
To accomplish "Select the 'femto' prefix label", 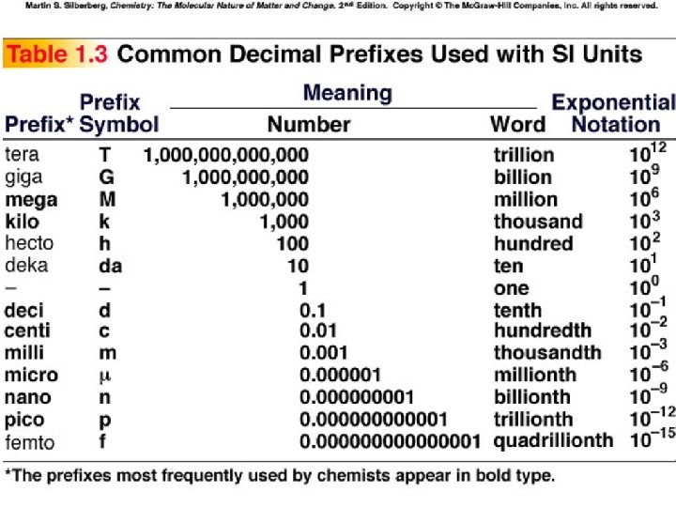I will pos(30,442).
